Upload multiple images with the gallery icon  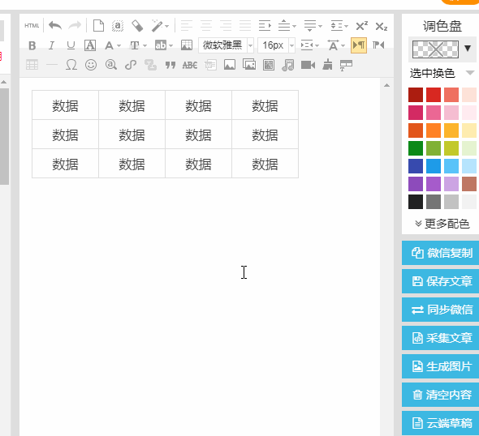point(249,65)
